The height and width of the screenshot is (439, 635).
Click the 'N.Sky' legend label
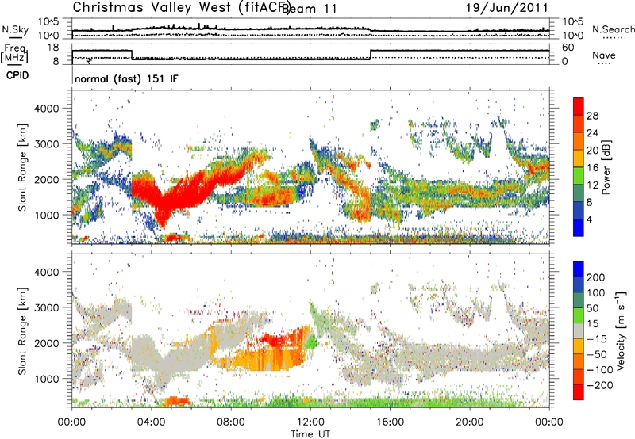pos(15,29)
